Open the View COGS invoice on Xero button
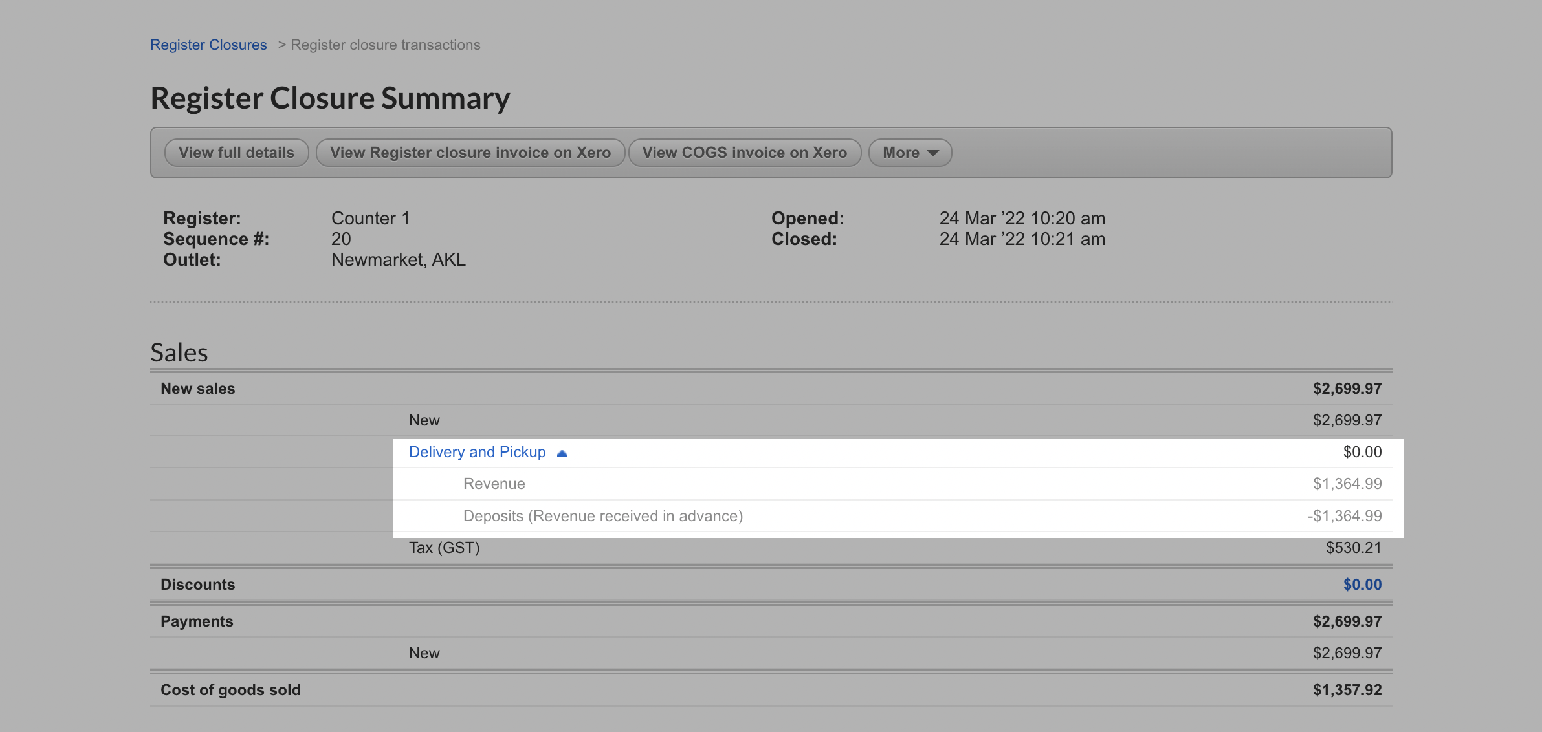The image size is (1542, 732). tap(744, 153)
